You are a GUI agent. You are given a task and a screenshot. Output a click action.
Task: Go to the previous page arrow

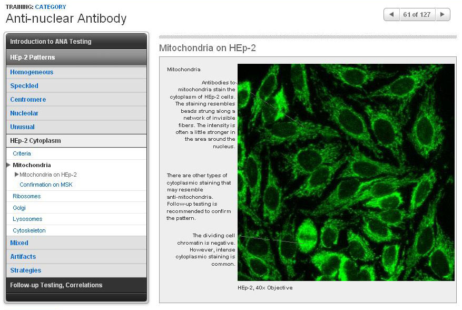point(391,15)
